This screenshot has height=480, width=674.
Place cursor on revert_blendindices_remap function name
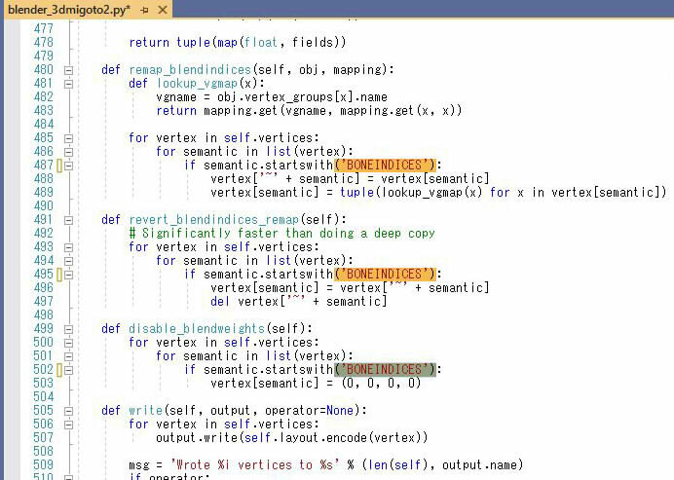(x=214, y=220)
